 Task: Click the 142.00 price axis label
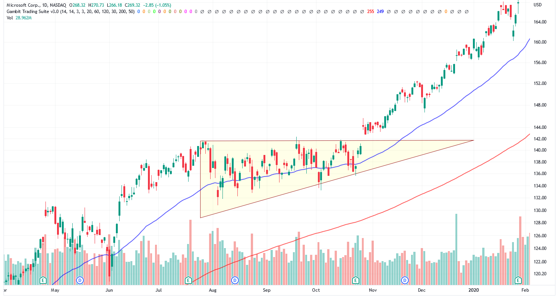coord(540,139)
